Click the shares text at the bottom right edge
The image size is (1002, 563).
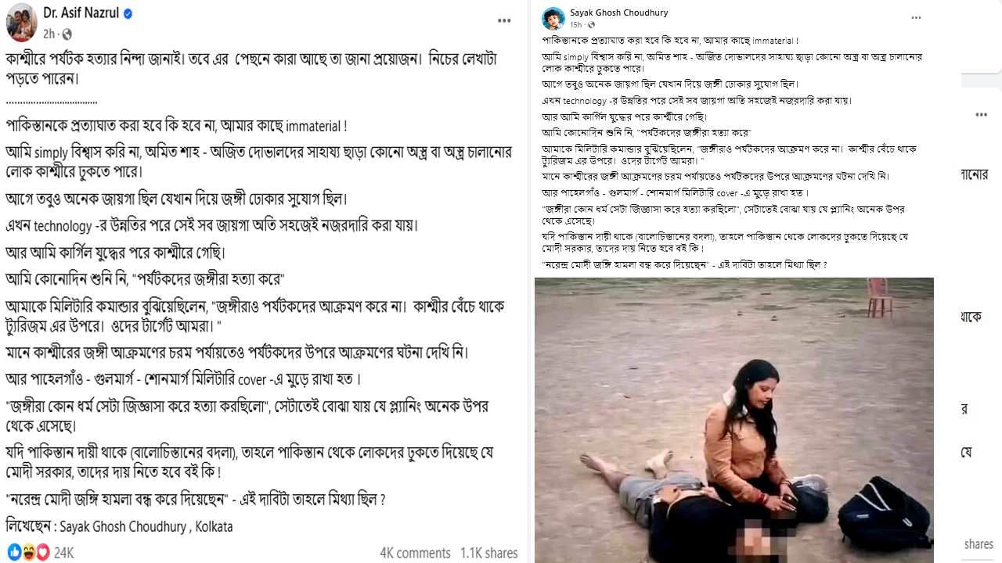tap(979, 544)
